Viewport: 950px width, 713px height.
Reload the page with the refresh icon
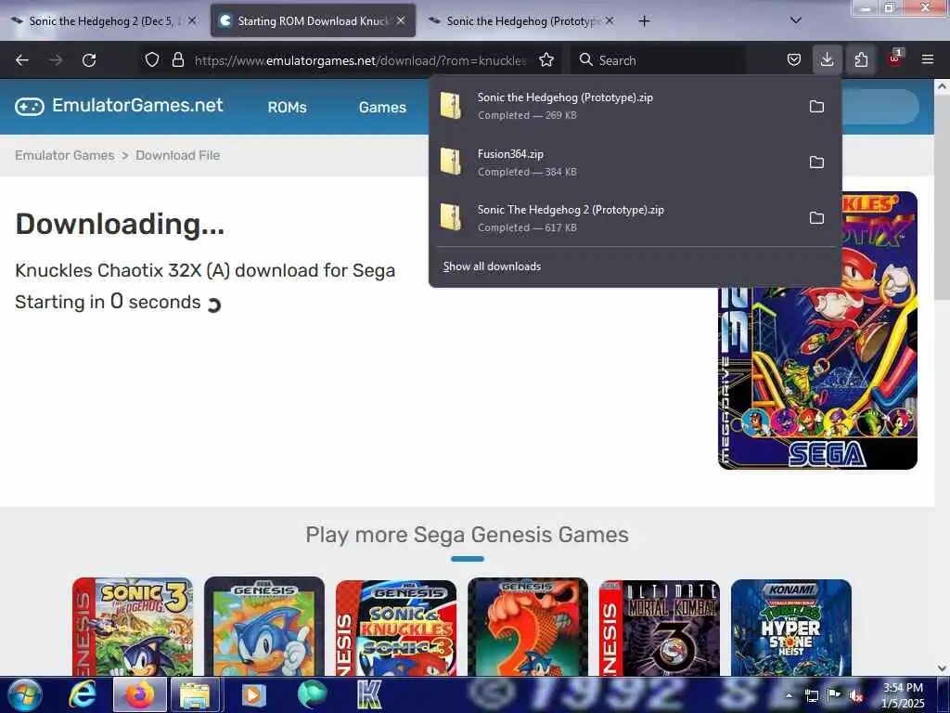89,60
